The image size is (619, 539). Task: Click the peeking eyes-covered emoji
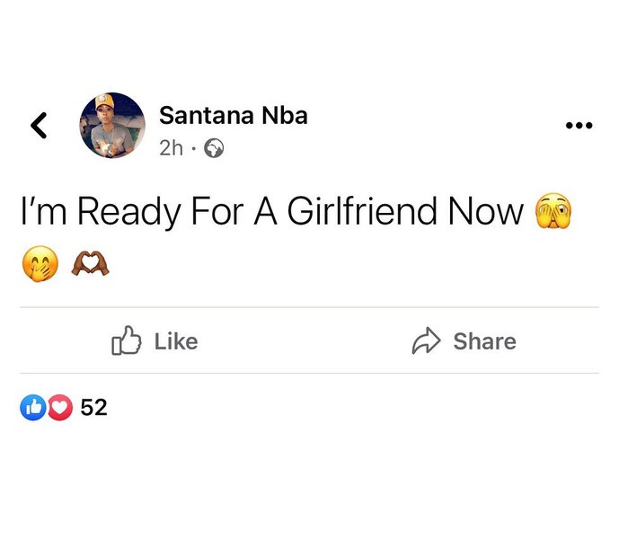click(553, 212)
